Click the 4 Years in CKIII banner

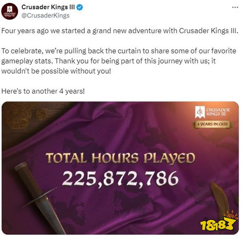[213, 124]
